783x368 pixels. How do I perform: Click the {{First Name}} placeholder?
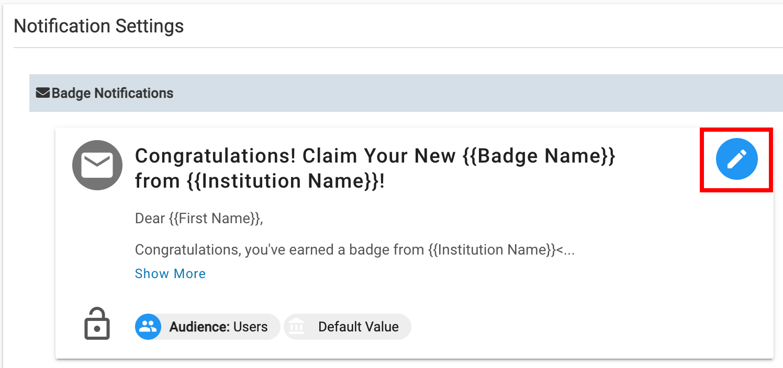pos(214,218)
